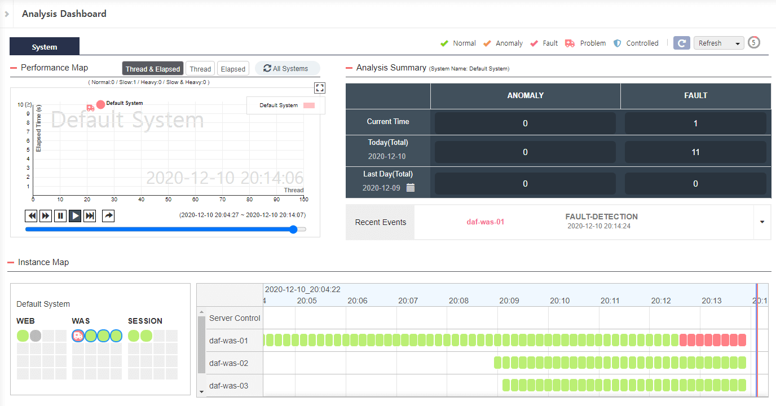This screenshot has height=406, width=776.
Task: Select the System tab
Action: [44, 46]
